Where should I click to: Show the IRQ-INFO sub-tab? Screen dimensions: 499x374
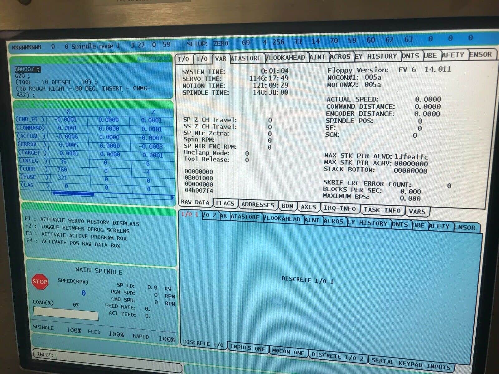tap(340, 208)
